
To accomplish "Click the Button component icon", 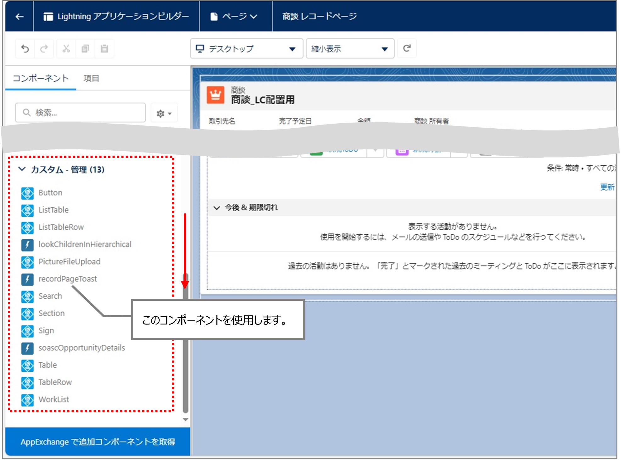I will pos(27,193).
